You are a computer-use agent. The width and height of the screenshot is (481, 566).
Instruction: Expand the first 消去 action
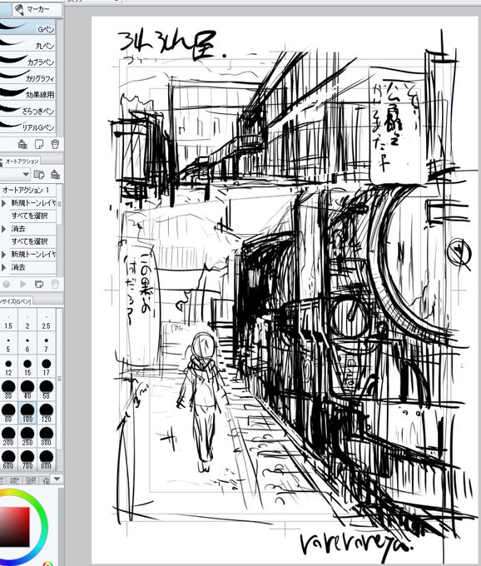[3, 229]
